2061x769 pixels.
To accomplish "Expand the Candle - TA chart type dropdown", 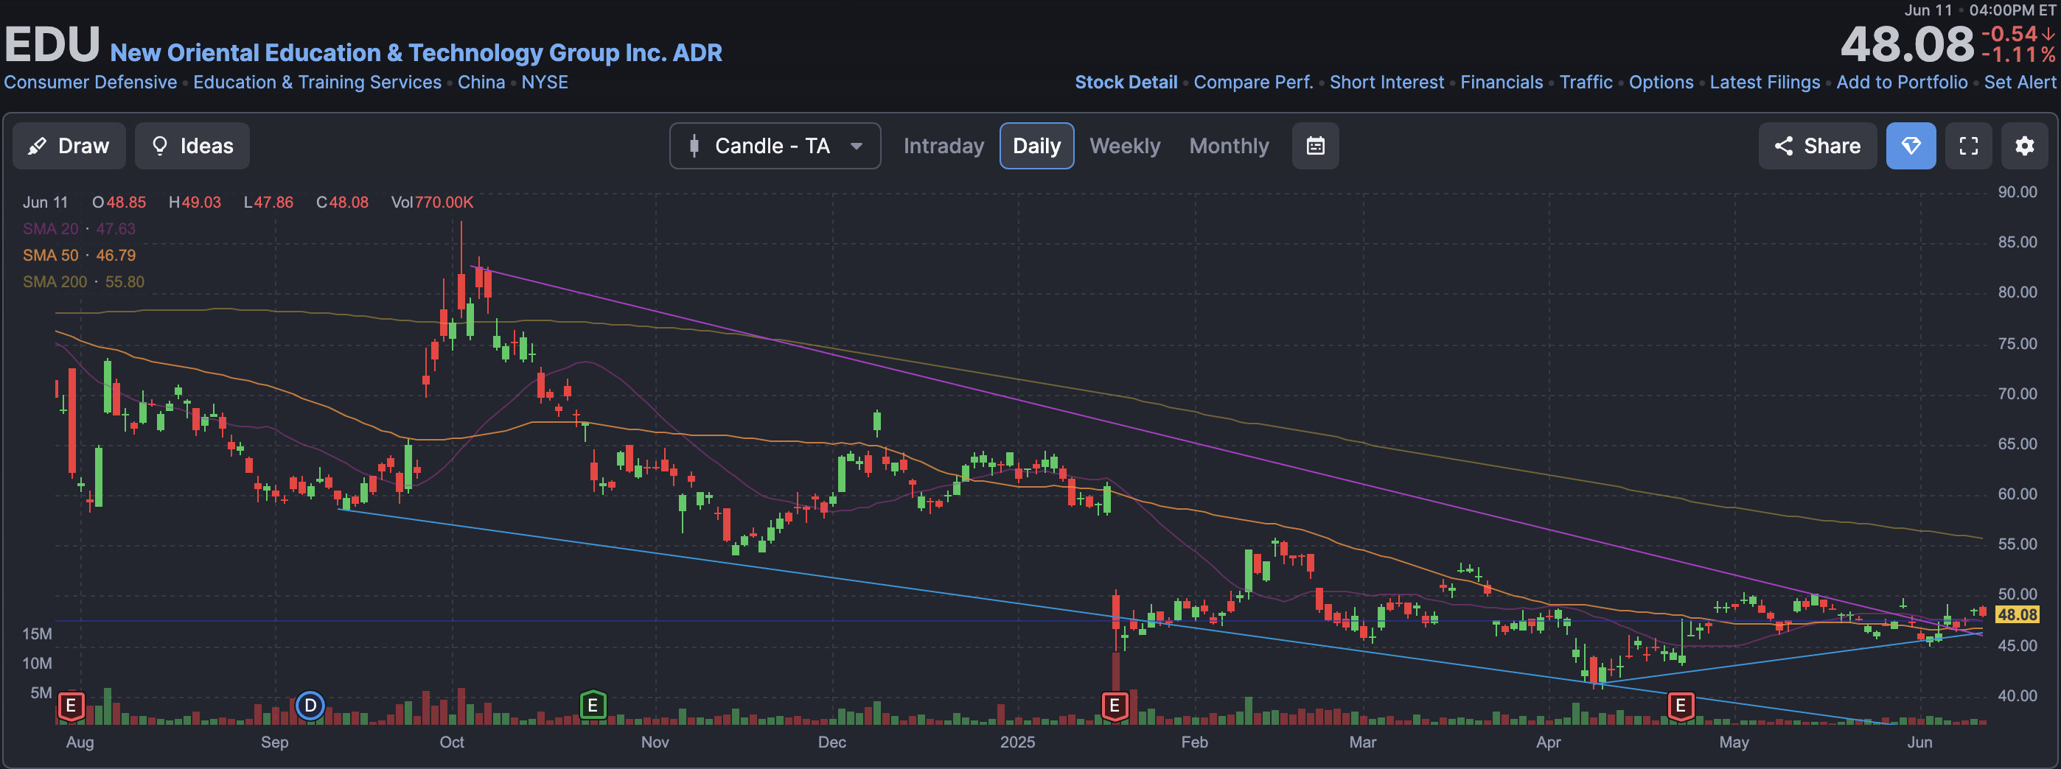I will (775, 146).
